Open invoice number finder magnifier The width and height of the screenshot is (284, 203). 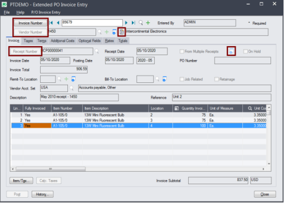(x=141, y=23)
